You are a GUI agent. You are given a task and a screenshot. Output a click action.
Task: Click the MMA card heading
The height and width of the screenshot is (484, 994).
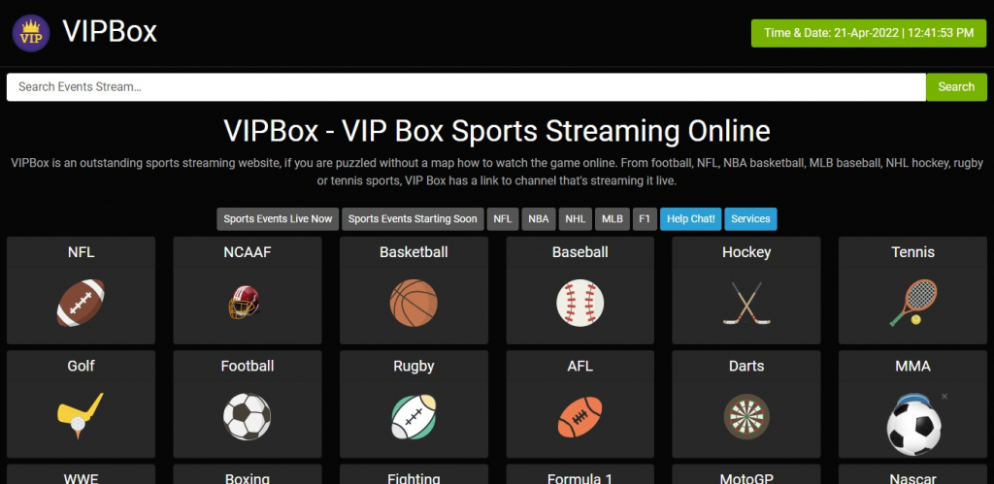(912, 367)
